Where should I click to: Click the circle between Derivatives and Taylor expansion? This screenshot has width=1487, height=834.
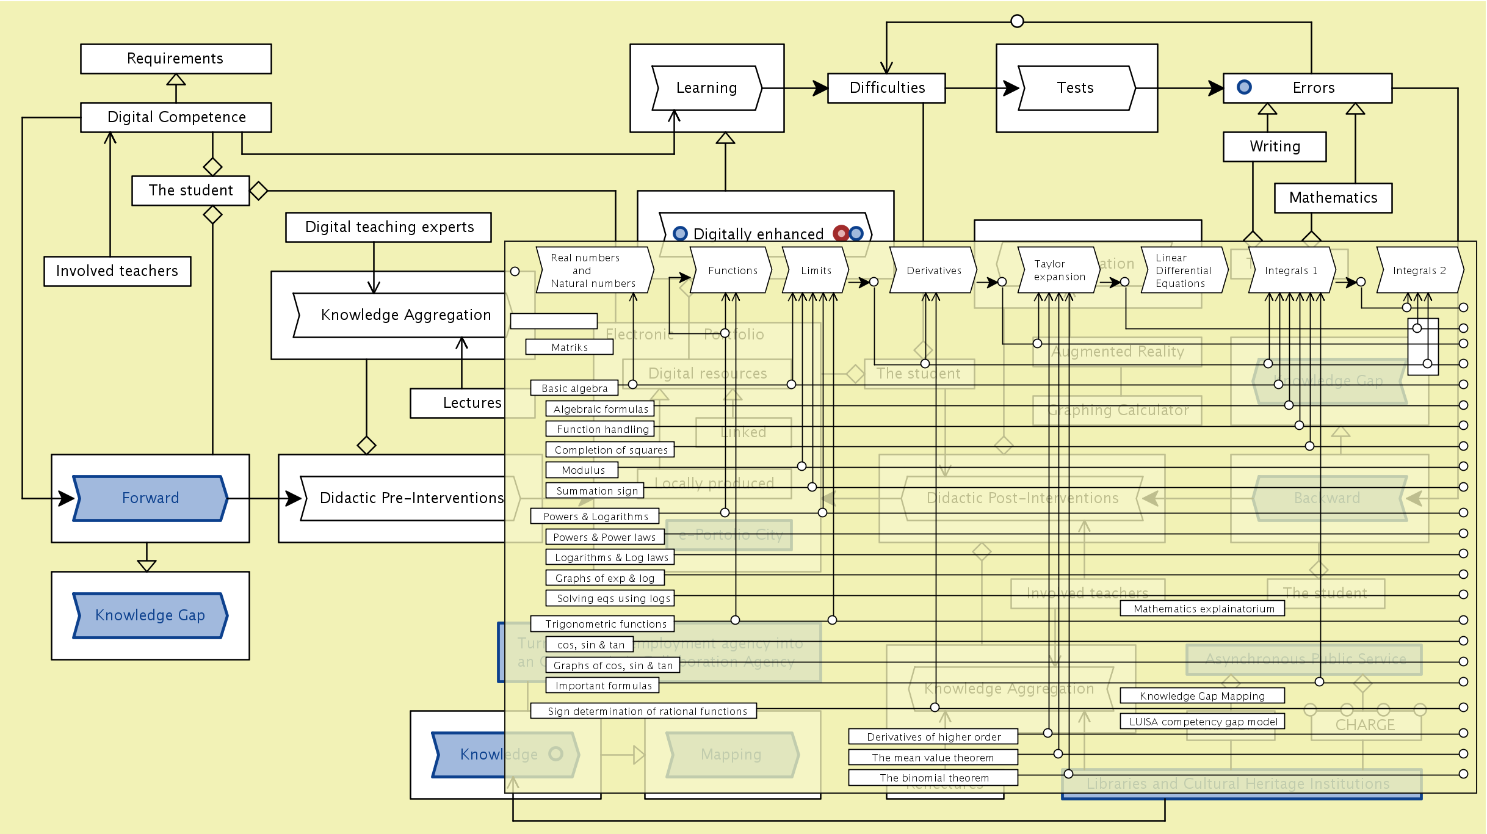click(1002, 282)
